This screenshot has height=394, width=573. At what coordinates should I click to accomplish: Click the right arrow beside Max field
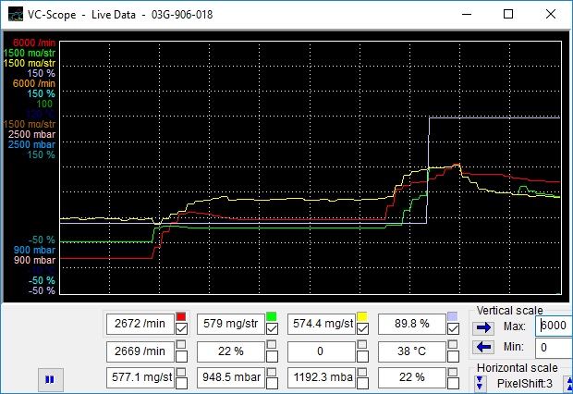tap(482, 326)
